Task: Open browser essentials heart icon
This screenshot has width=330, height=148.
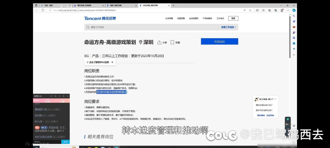Action: click(276, 10)
